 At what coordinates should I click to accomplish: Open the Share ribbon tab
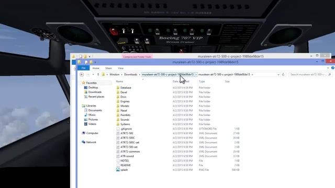pos(108,68)
